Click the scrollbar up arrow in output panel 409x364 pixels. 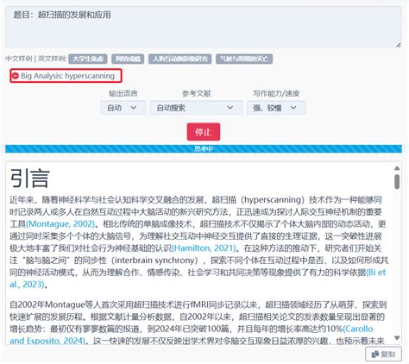[x=397, y=168]
